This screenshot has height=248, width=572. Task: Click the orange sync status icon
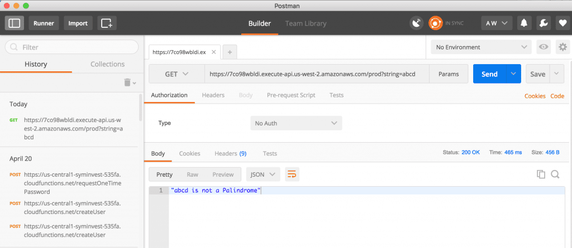pos(435,23)
